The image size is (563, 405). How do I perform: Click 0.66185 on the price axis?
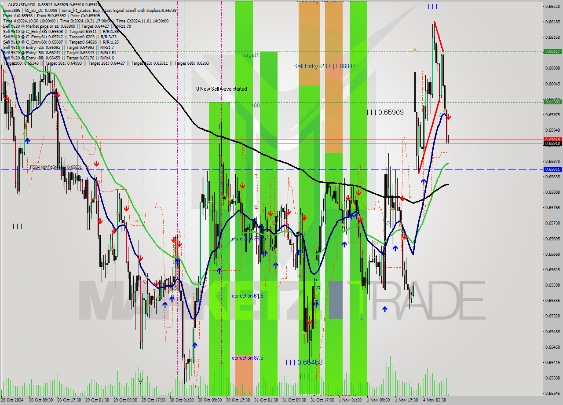[552, 22]
